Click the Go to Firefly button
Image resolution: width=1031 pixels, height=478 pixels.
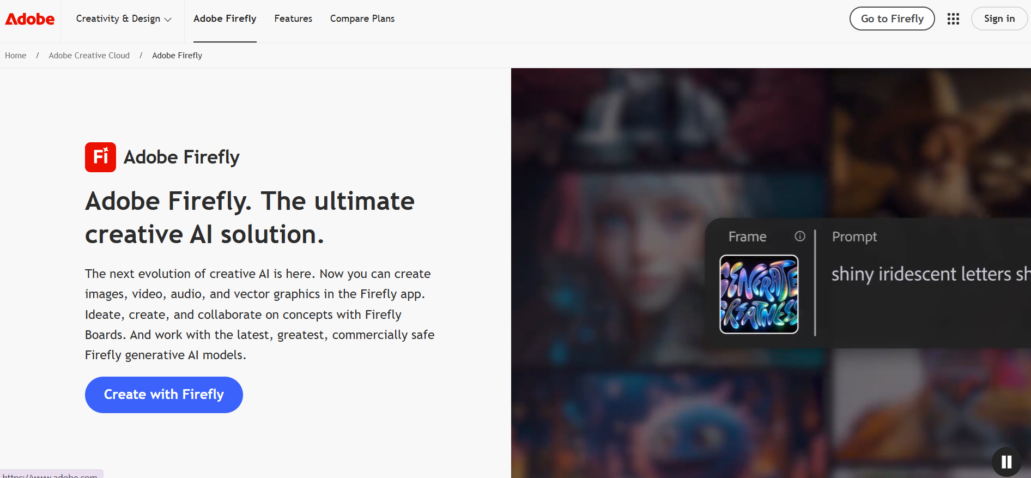[x=892, y=19]
